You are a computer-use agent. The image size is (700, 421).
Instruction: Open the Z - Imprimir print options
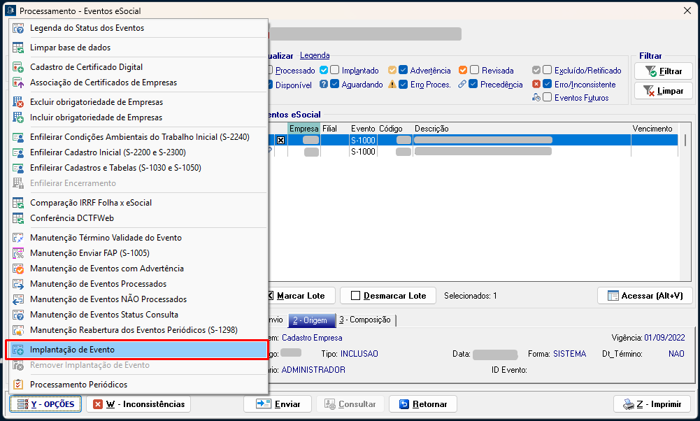pos(652,404)
